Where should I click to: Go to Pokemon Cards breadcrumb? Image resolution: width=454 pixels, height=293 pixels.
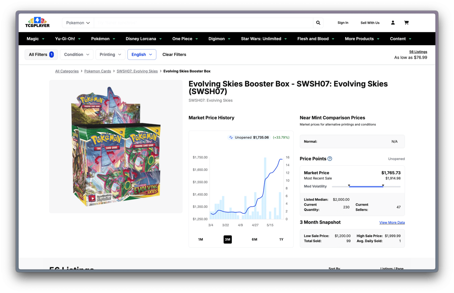coord(98,71)
